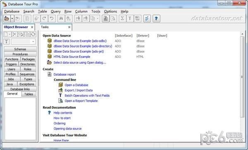This screenshot has width=248, height=150.
Task: Click the export data toolbar icon
Action: 86,19
